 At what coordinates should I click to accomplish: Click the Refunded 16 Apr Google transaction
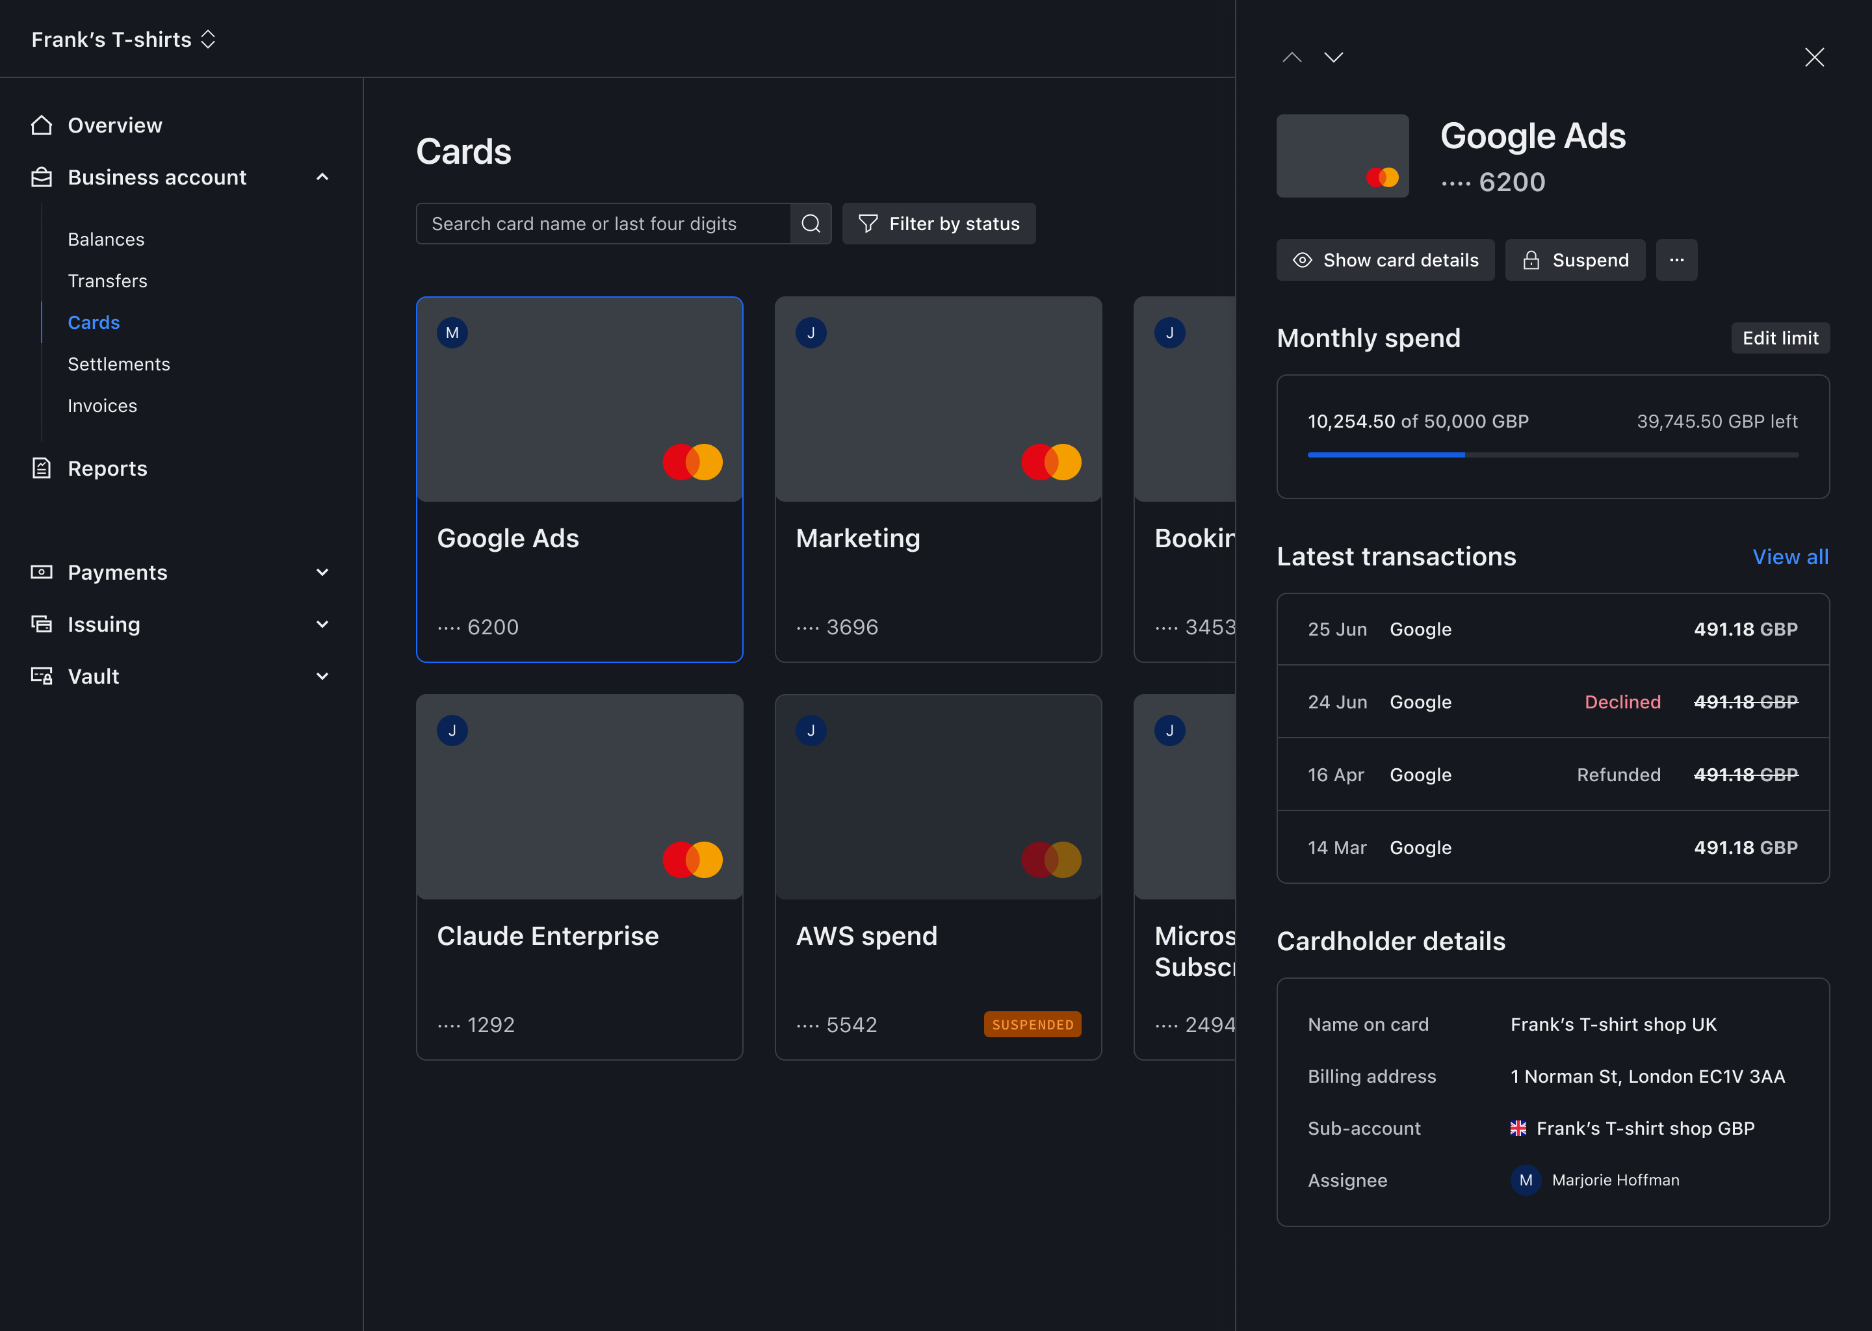point(1552,775)
